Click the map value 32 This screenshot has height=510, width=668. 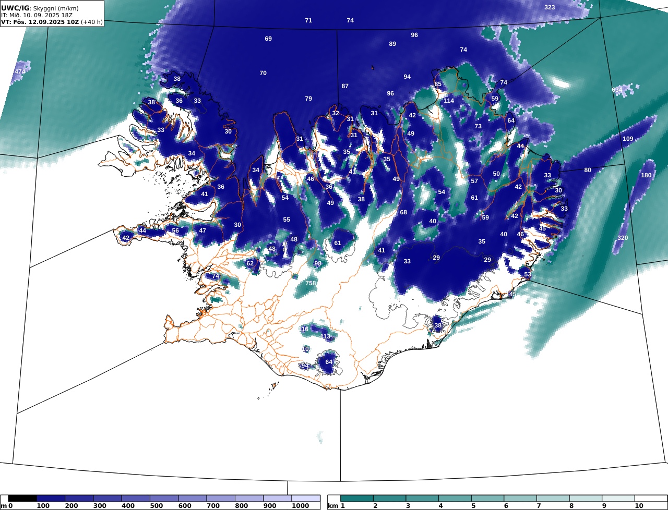click(336, 113)
